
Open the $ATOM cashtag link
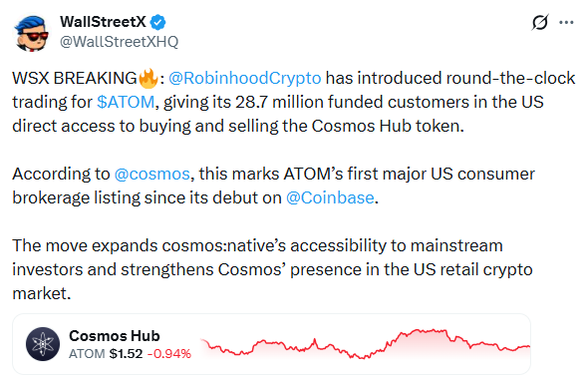[x=126, y=102]
